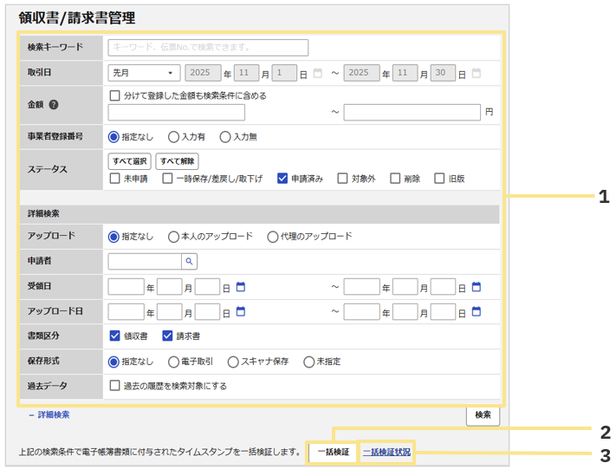Click the すべて選択 button
This screenshot has height=476, width=616.
tap(130, 161)
